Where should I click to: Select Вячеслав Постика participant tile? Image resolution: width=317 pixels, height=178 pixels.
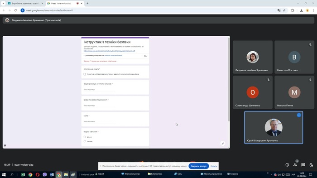[294, 57]
